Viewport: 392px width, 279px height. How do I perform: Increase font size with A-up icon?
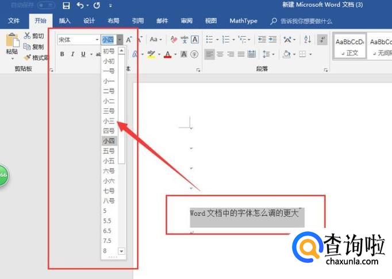coord(129,40)
